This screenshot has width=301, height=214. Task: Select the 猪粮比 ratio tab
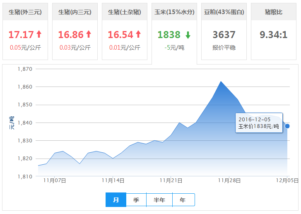tap(274, 31)
